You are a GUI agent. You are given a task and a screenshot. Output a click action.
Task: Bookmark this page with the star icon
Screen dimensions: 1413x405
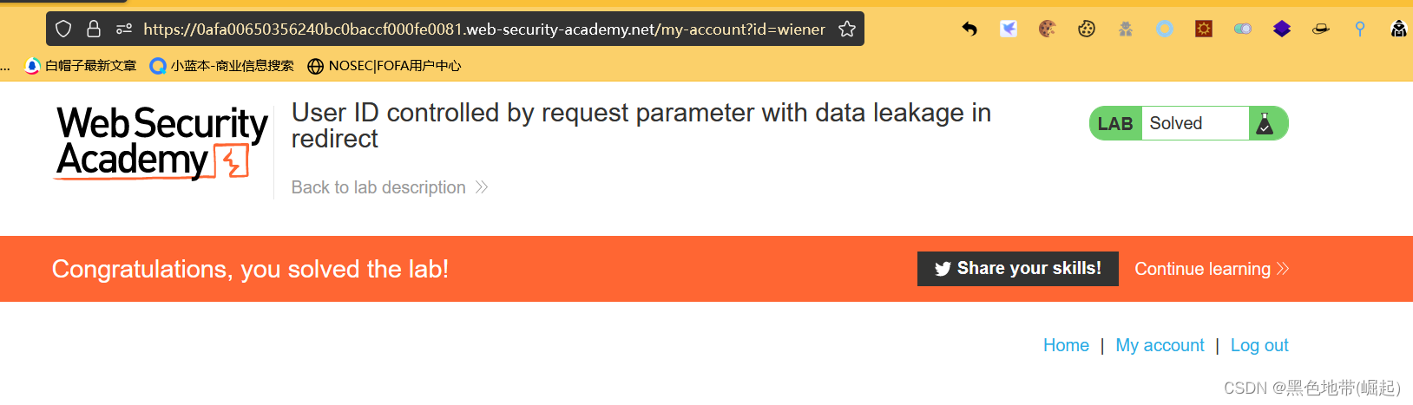click(x=847, y=29)
